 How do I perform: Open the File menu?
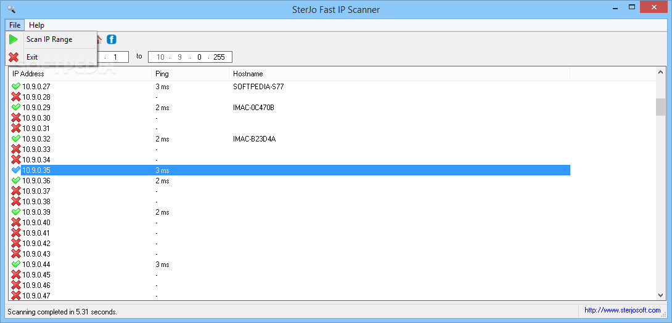point(15,25)
